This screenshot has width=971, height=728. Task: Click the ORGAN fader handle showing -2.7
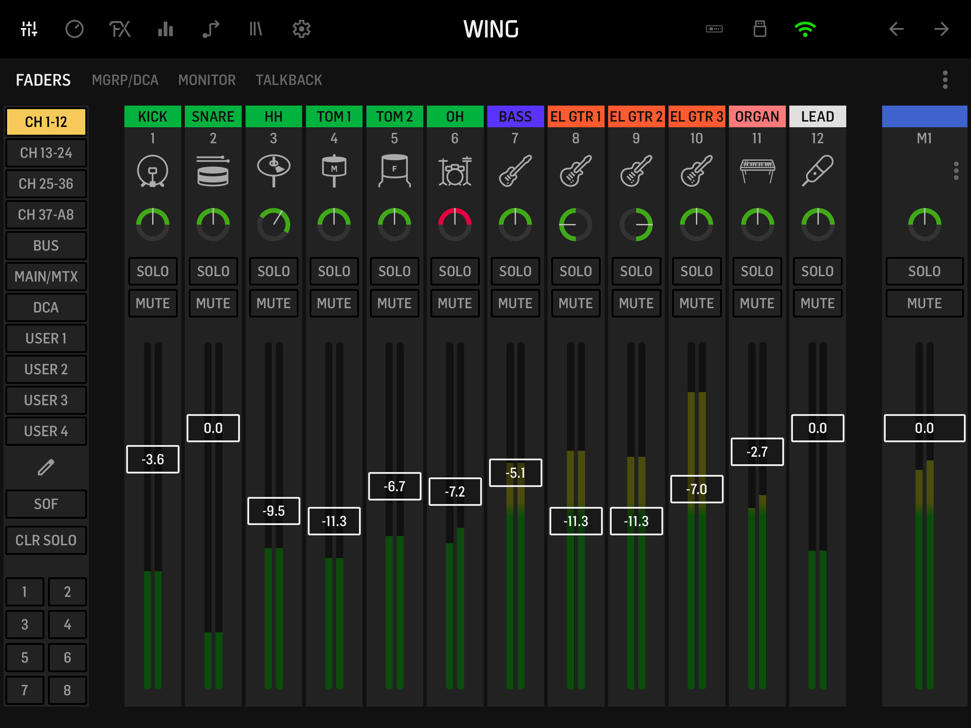[x=757, y=452]
